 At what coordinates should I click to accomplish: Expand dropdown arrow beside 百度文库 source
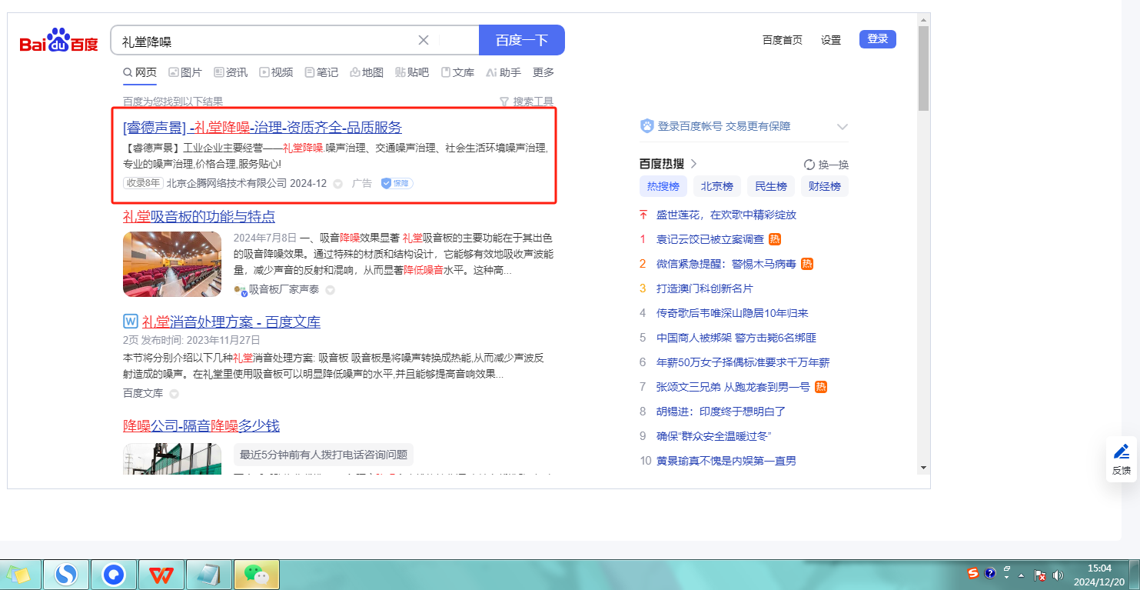point(174,394)
